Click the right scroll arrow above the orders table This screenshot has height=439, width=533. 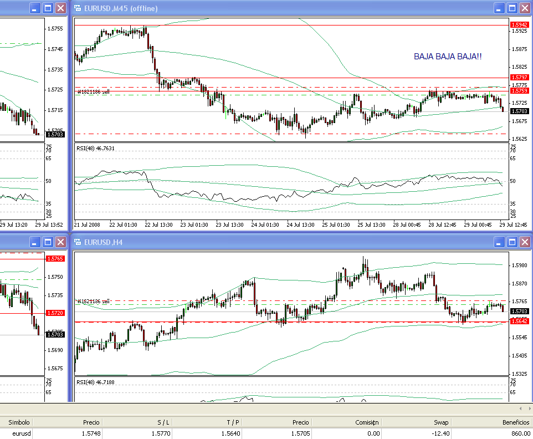[530, 409]
